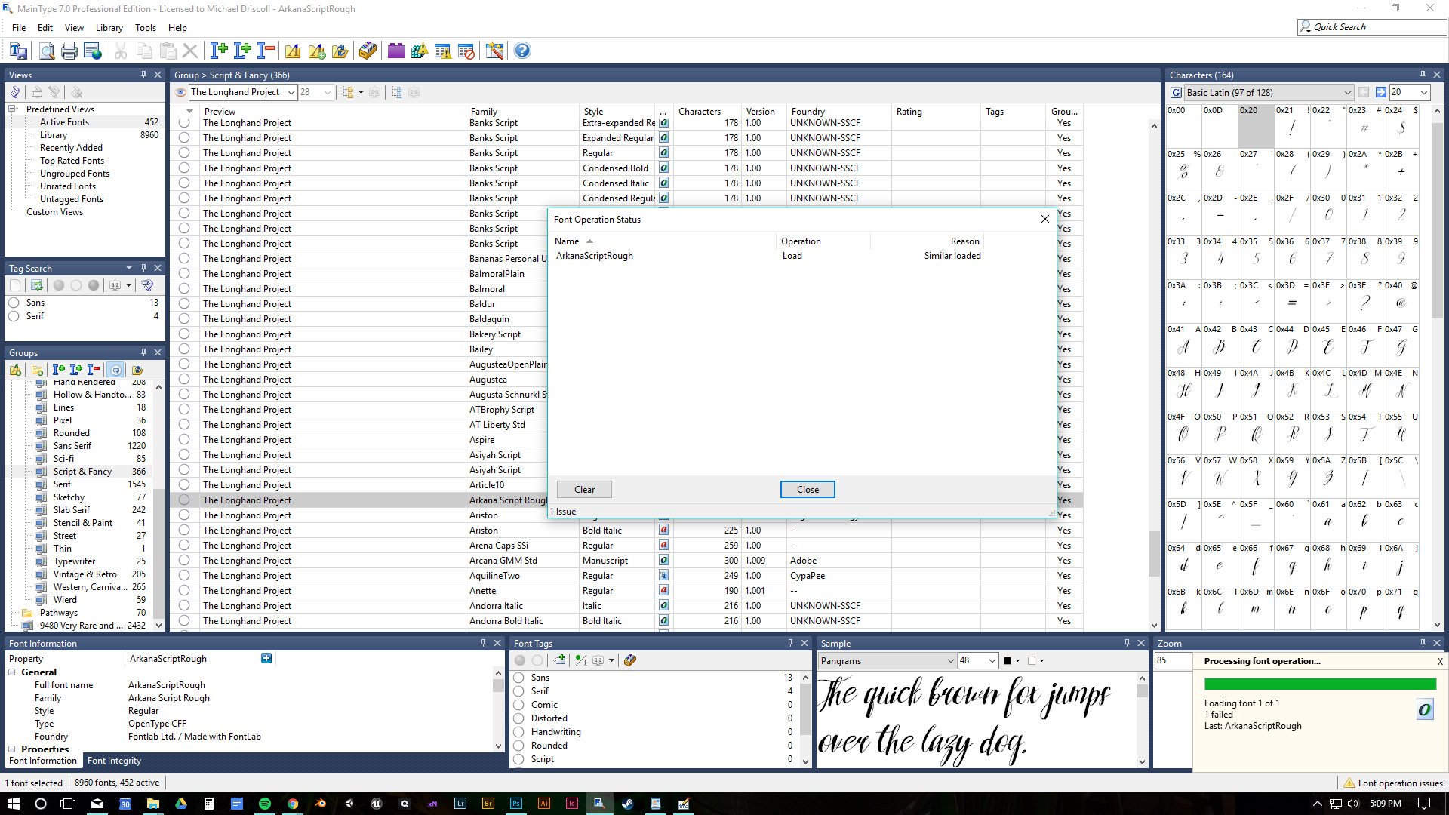
Task: Click the Uninstall group icon in Groups panel
Action: [x=94, y=370]
